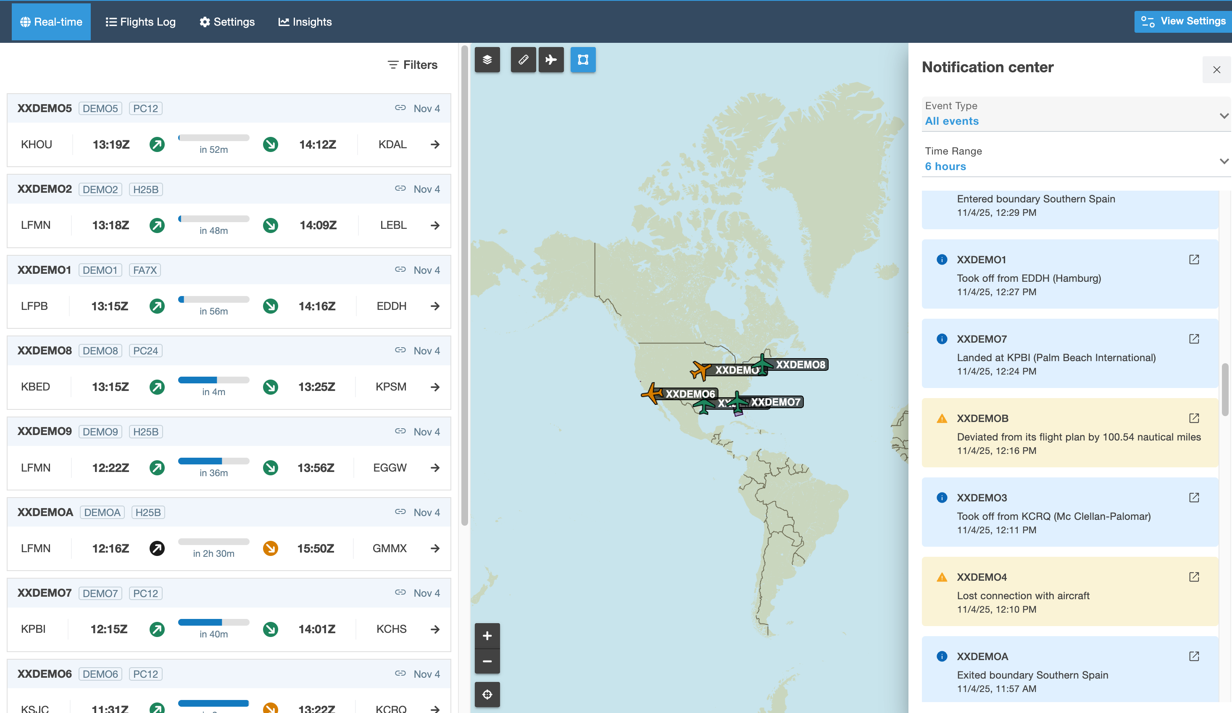Toggle the boundary selection tool
The width and height of the screenshot is (1232, 713).
click(x=583, y=60)
